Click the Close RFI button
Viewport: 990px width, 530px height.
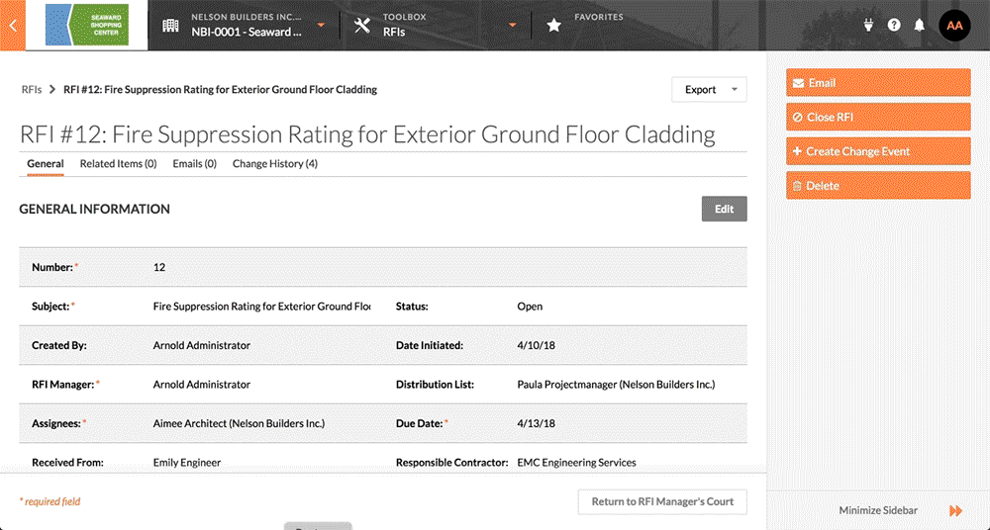pyautogui.click(x=878, y=118)
